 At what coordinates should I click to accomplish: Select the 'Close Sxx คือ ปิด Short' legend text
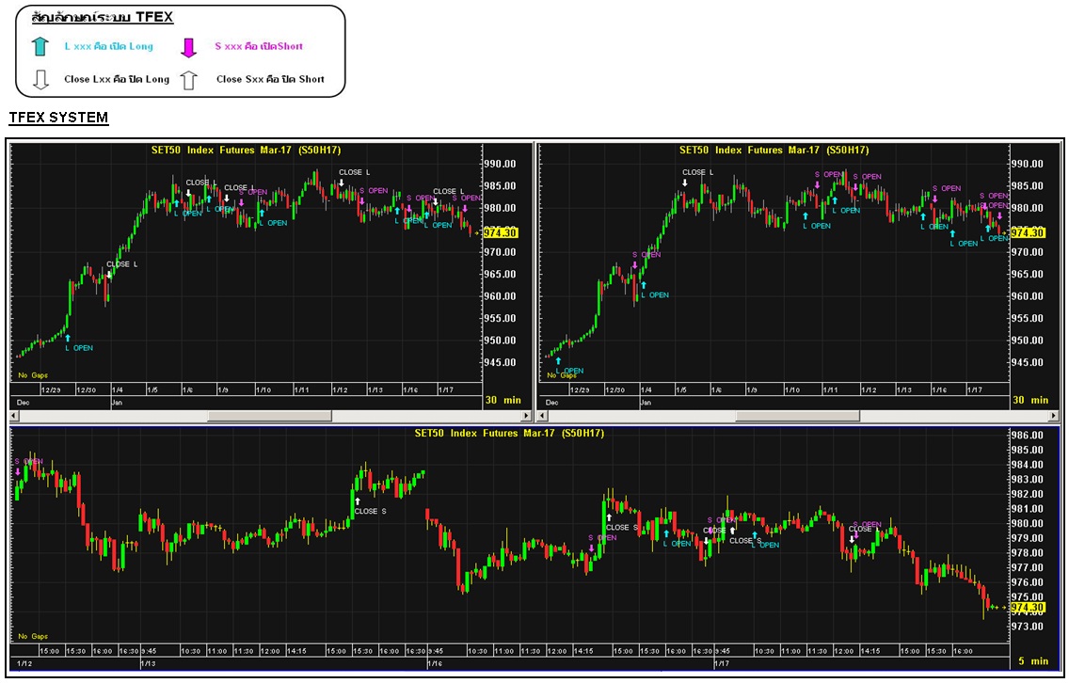click(x=270, y=79)
